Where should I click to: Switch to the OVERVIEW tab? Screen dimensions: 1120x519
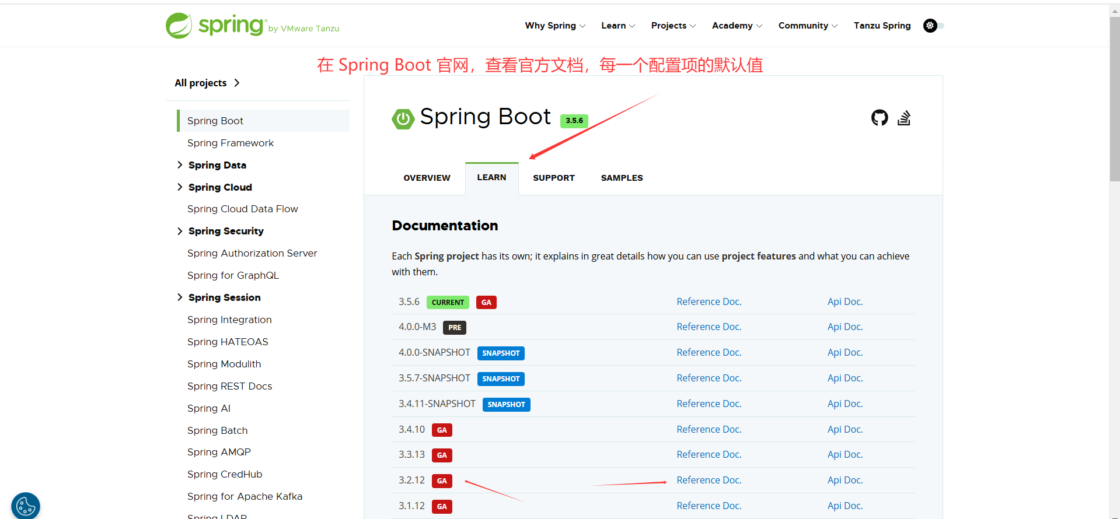[427, 178]
